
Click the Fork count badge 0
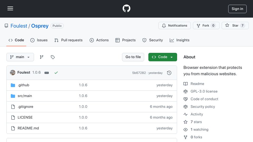click(x=213, y=26)
